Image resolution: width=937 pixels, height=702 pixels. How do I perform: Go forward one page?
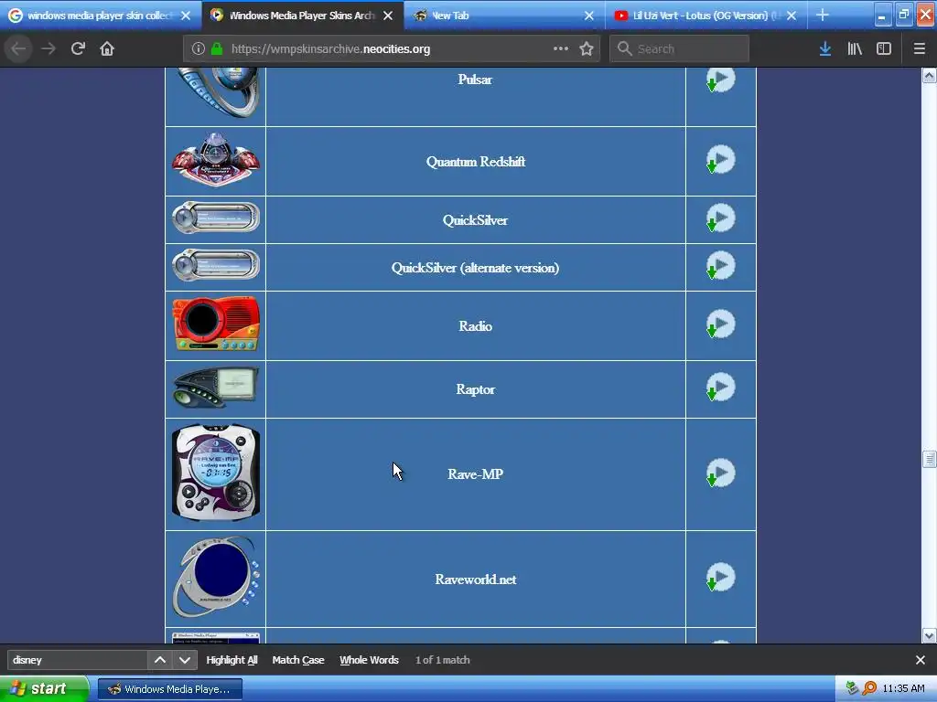(x=48, y=48)
